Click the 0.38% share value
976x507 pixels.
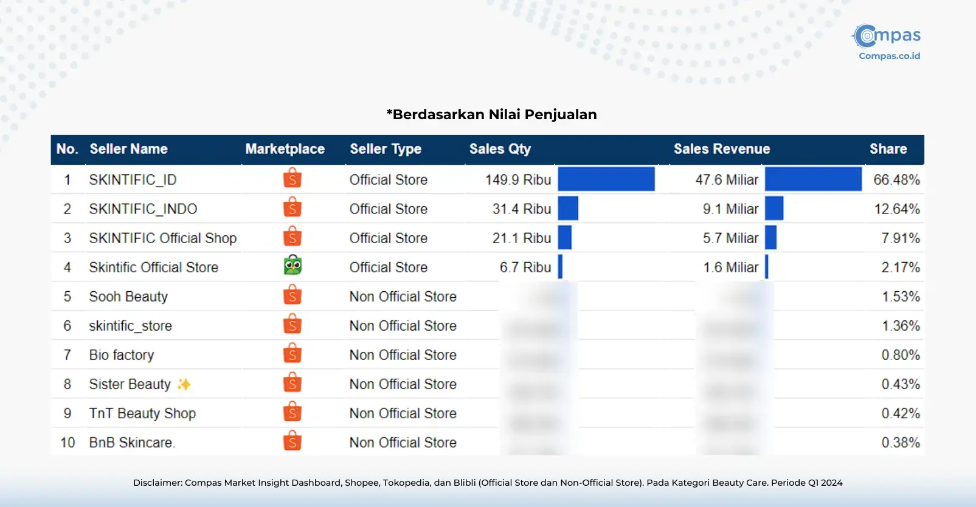[901, 443]
